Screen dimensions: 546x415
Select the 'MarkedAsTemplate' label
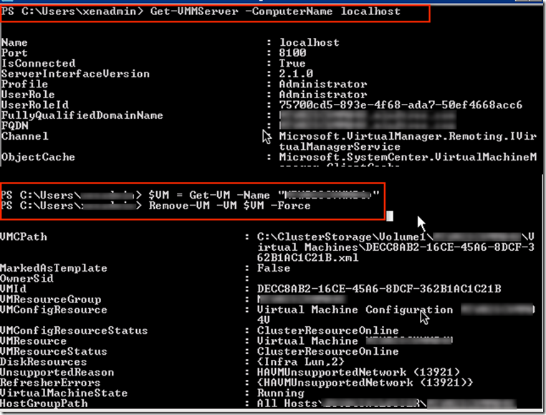(54, 268)
